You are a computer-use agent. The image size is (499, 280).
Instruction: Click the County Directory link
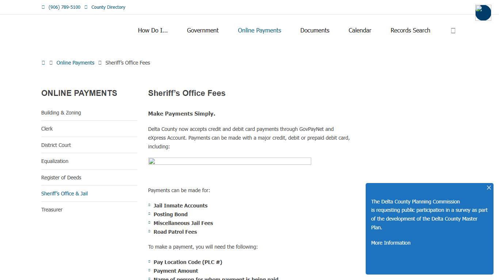[108, 7]
